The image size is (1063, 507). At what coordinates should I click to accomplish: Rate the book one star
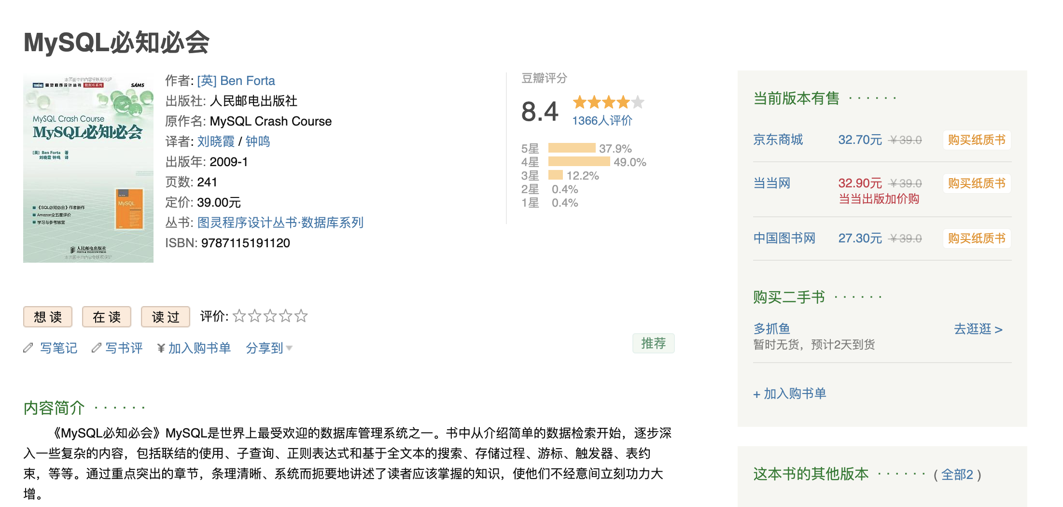pyautogui.click(x=239, y=316)
